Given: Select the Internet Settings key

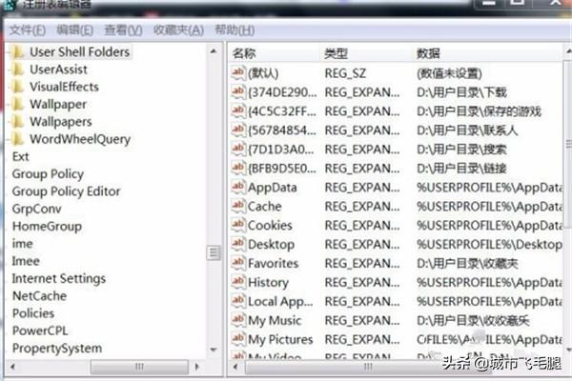Looking at the screenshot, I should [59, 278].
